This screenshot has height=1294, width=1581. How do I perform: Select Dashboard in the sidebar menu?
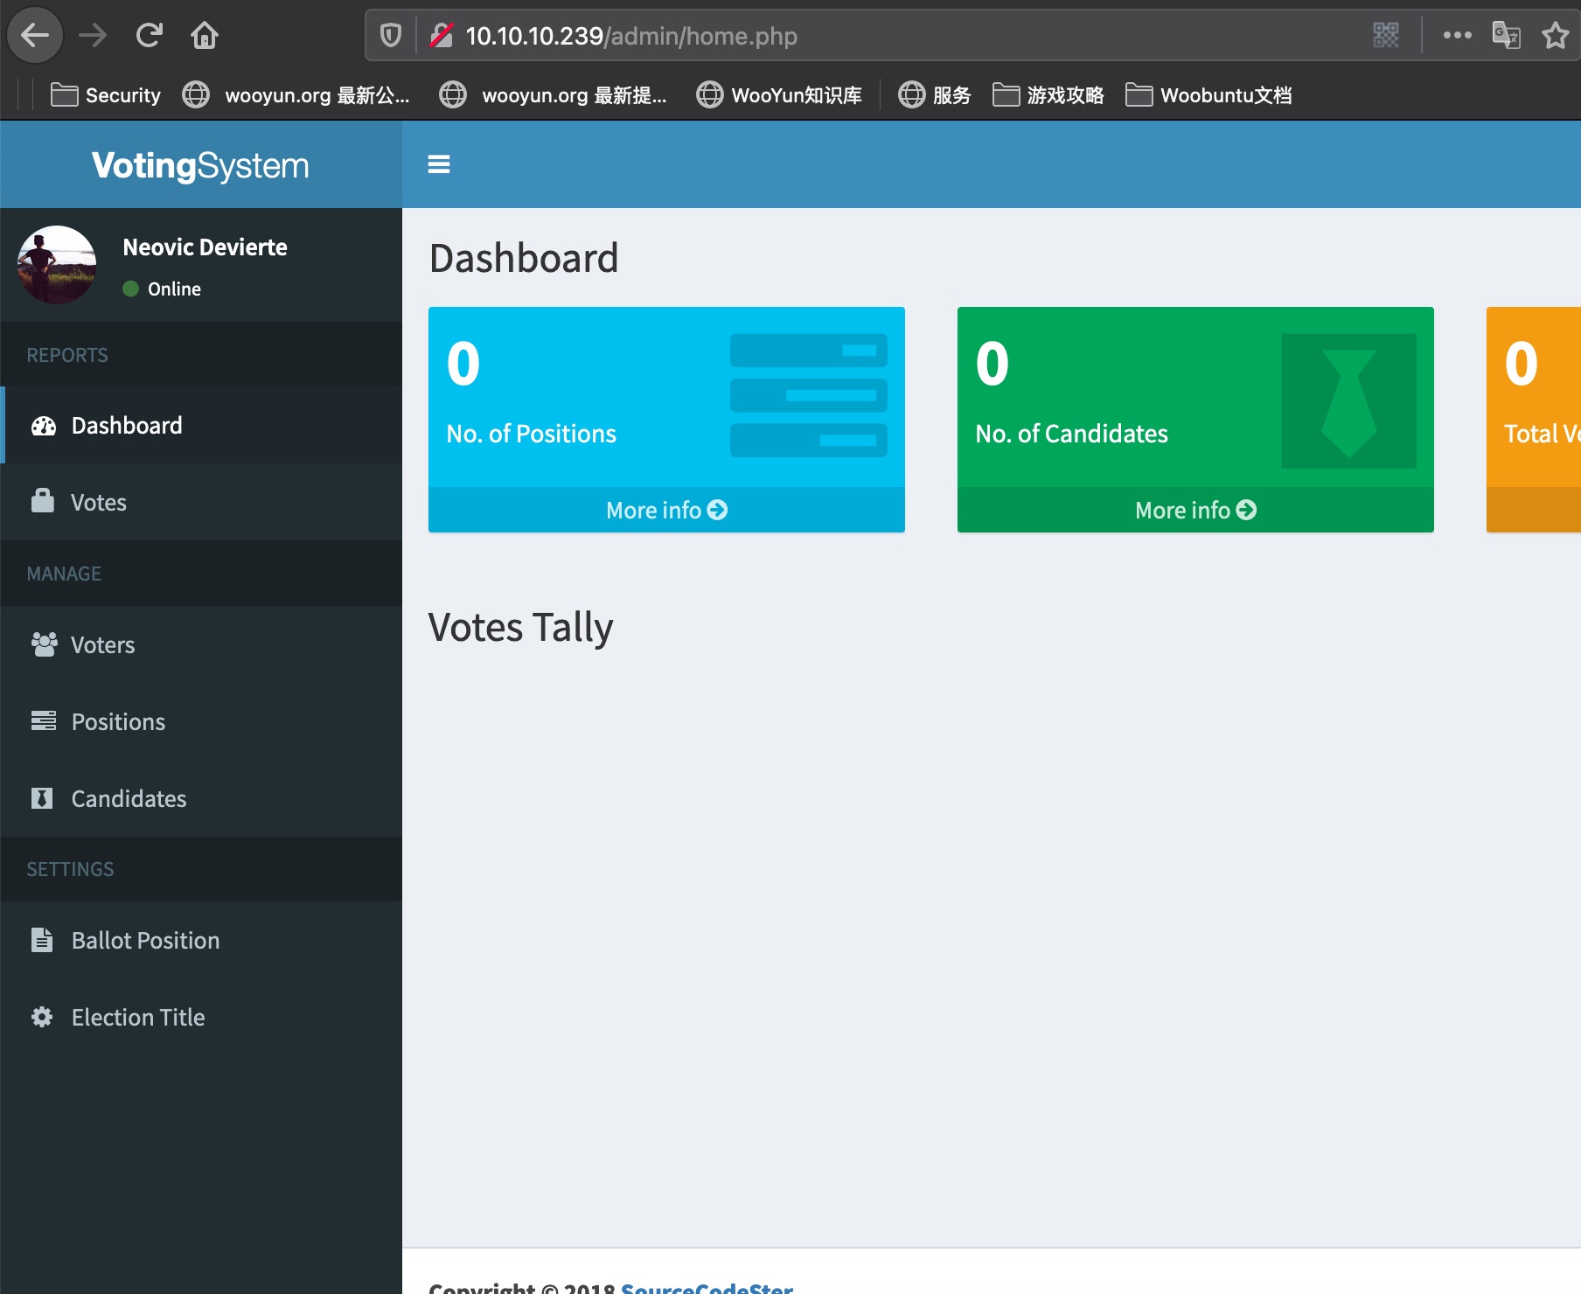pyautogui.click(x=201, y=426)
